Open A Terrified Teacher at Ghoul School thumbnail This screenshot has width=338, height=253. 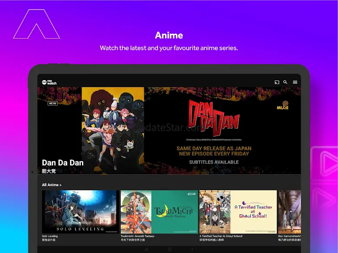238,212
